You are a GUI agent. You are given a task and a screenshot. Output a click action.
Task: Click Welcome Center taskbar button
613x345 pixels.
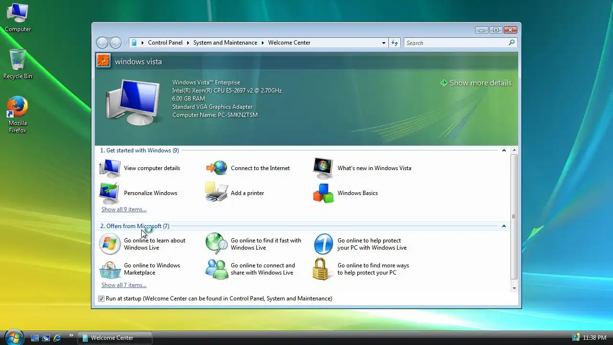115,338
